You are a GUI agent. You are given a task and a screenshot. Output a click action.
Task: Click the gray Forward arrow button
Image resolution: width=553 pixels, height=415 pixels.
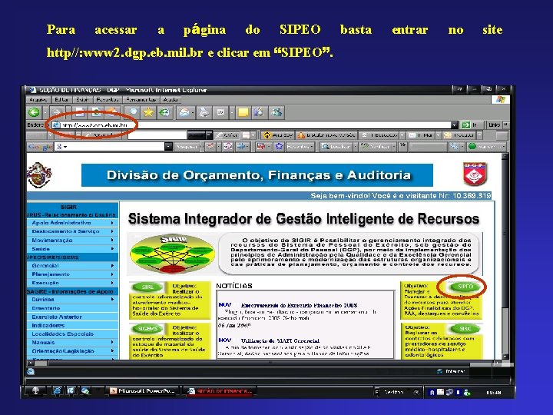coord(56,112)
